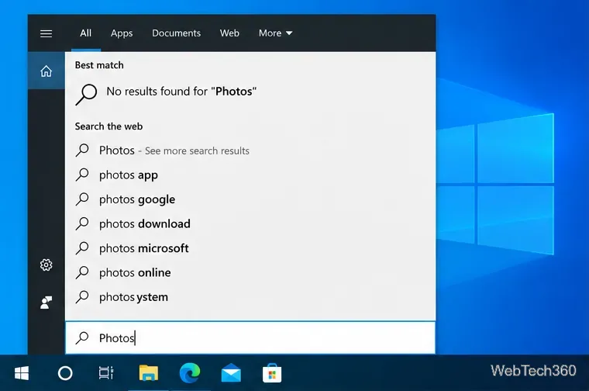Open Microsoft Store from taskbar
The width and height of the screenshot is (589, 391).
(272, 373)
